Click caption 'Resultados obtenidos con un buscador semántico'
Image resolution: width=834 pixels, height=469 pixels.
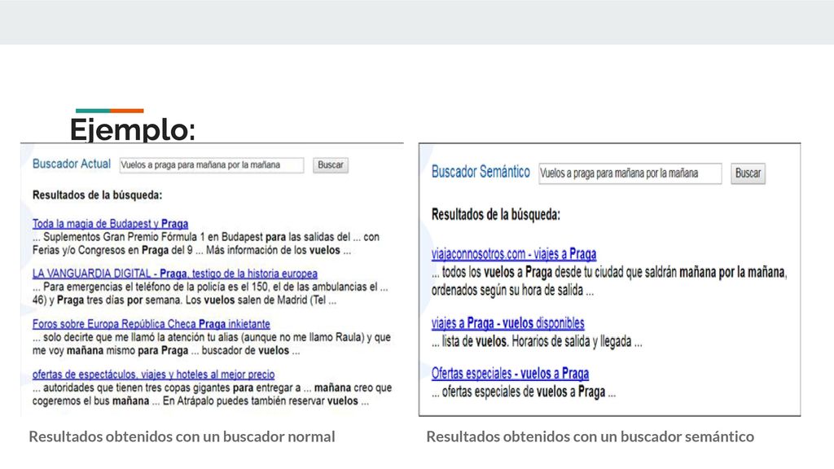pyautogui.click(x=590, y=436)
